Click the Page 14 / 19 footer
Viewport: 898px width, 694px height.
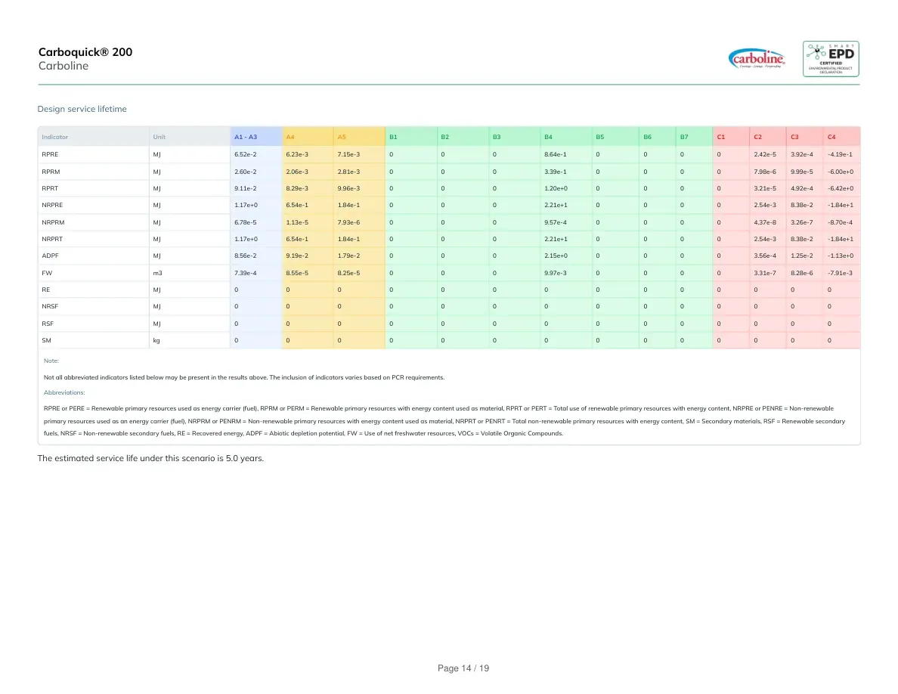pos(463,668)
